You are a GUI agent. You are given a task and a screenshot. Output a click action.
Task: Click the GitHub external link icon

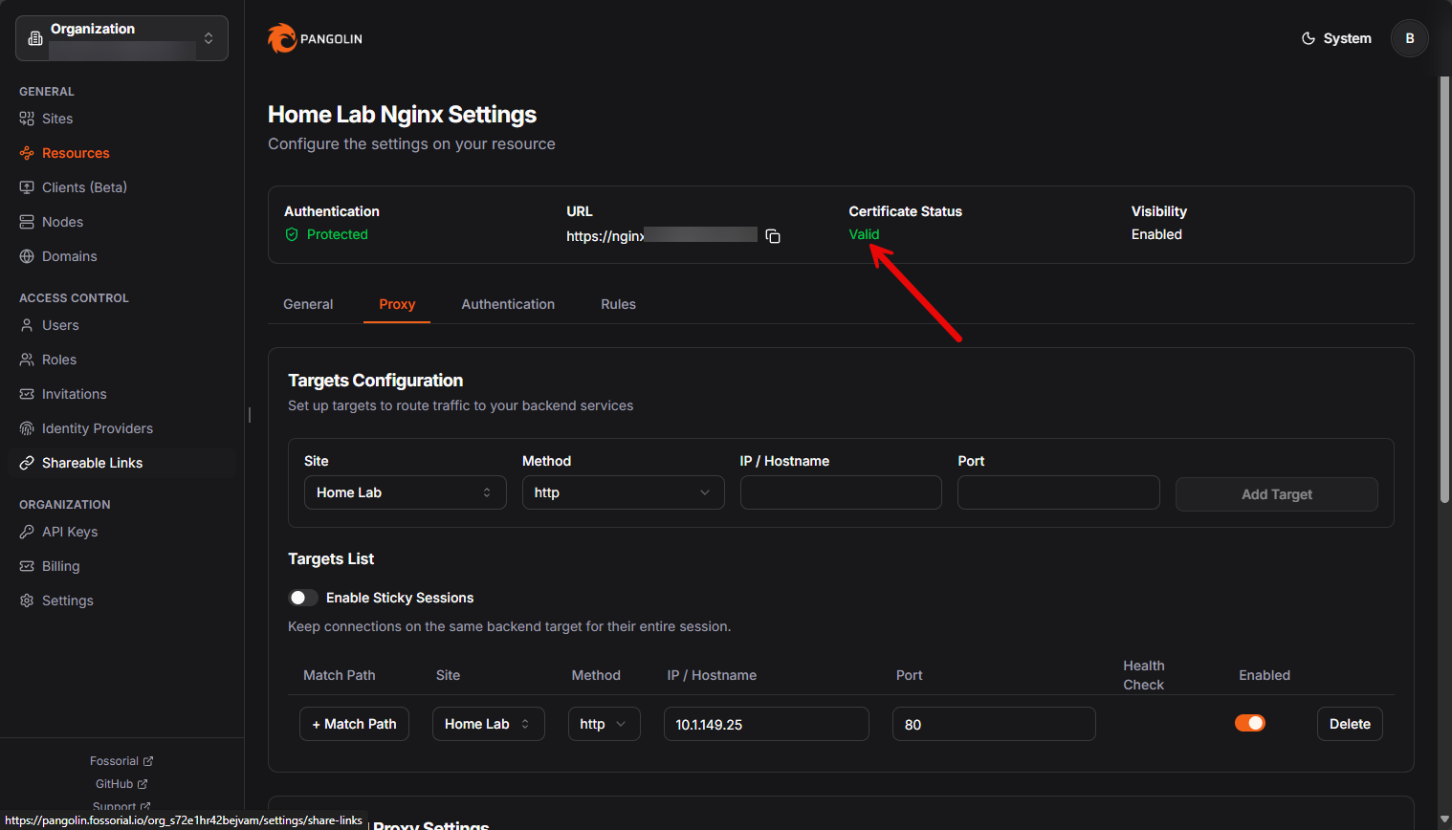[143, 784]
